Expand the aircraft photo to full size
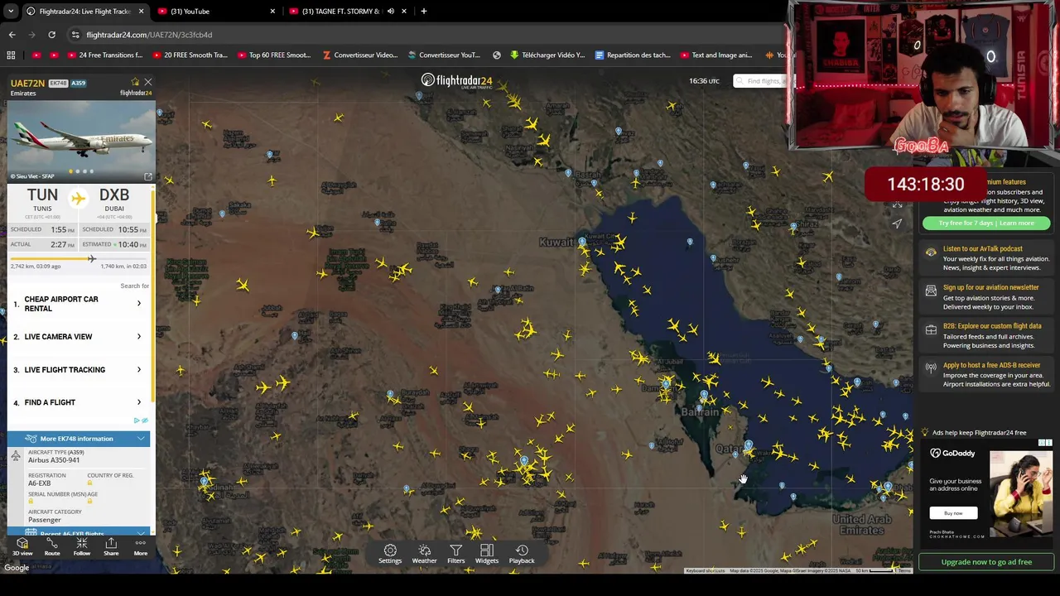The width and height of the screenshot is (1060, 596). pos(148,176)
